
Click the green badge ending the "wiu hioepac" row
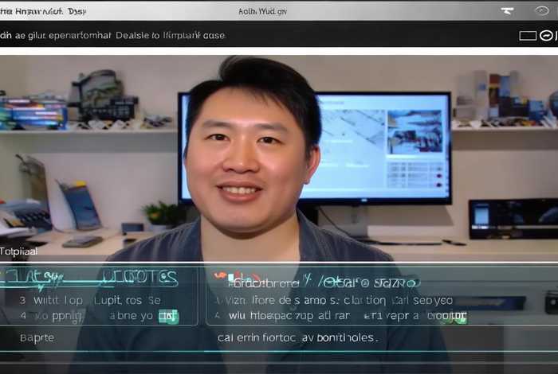pos(456,317)
